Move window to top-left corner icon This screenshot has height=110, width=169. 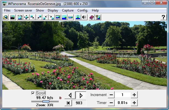click(33, 17)
